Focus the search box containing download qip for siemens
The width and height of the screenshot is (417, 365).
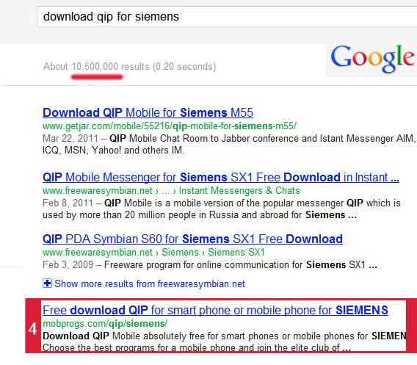[x=227, y=17]
